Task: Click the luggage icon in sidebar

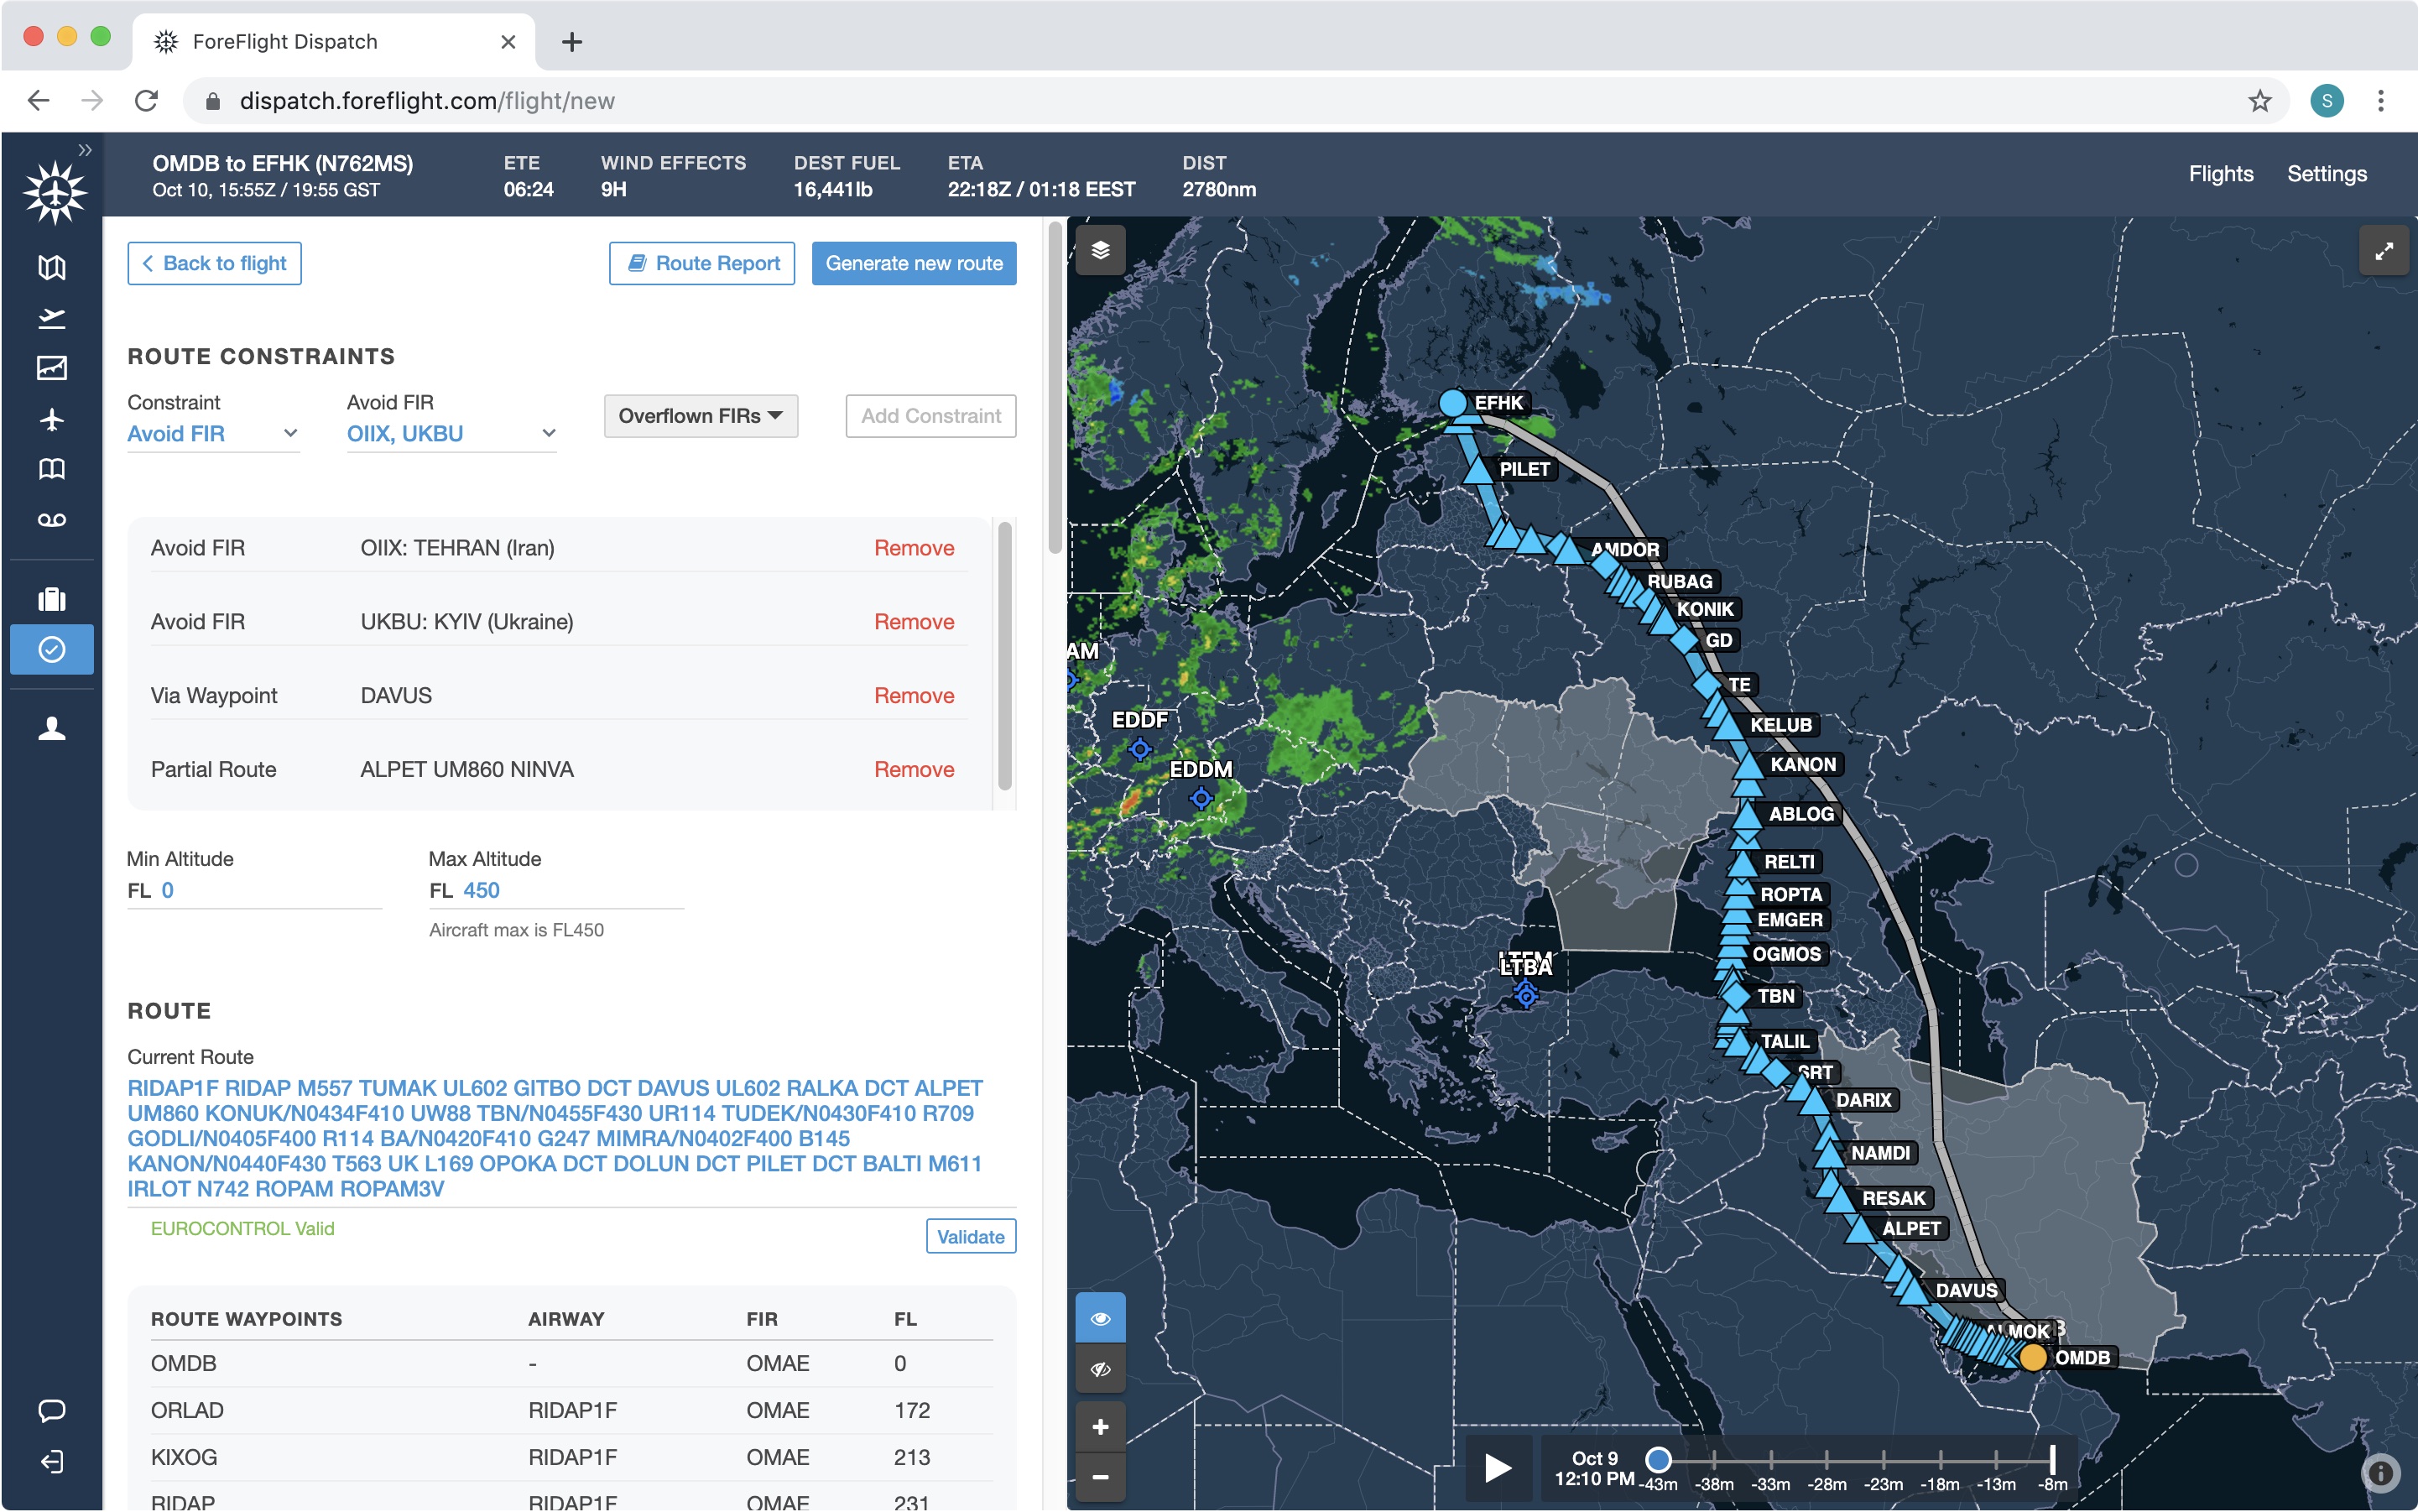Action: click(52, 599)
